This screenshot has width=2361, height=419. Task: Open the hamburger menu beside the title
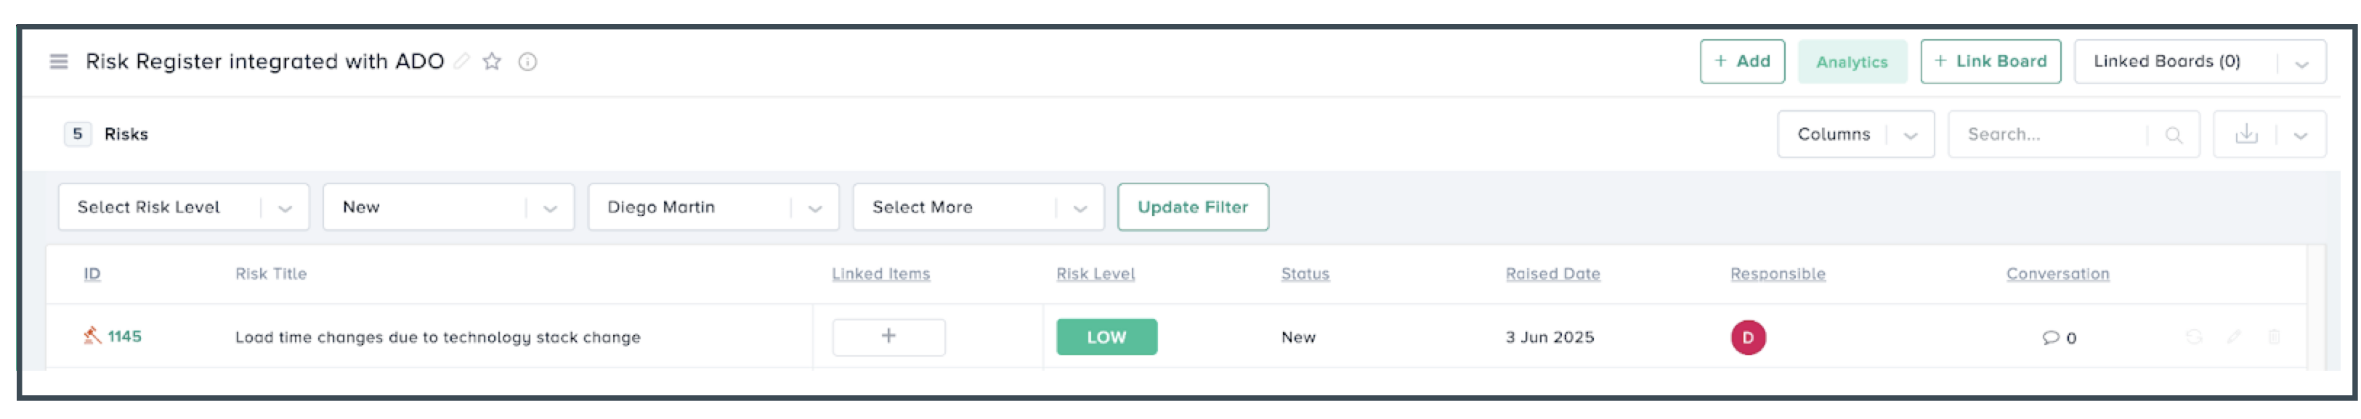point(59,62)
